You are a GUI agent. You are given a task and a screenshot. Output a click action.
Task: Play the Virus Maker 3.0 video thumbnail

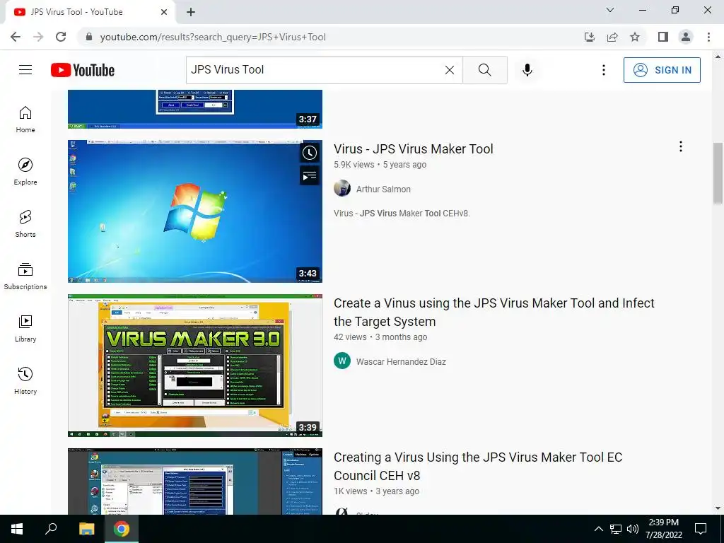click(x=195, y=366)
